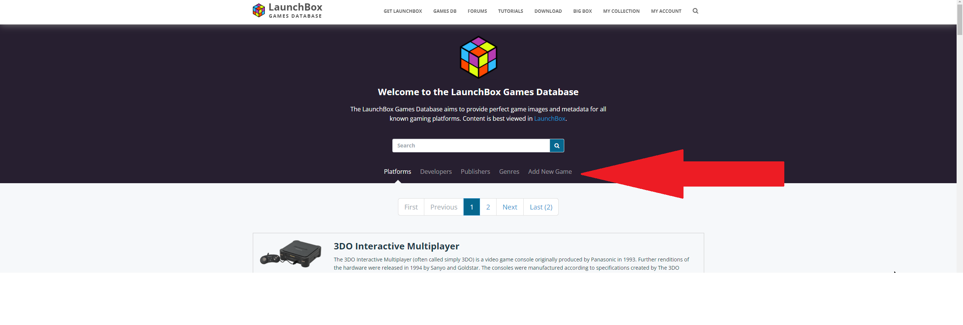
Task: Click the Previous pagination button
Action: (444, 207)
